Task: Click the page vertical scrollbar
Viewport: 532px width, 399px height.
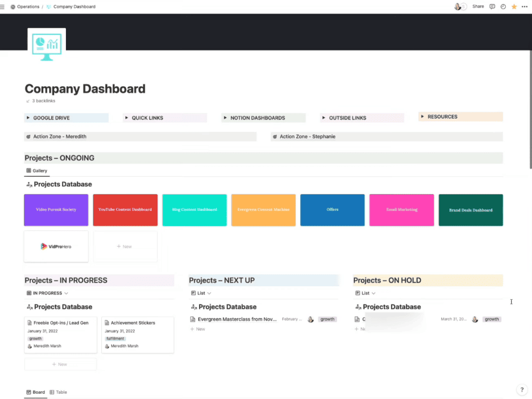Action: coord(530,109)
